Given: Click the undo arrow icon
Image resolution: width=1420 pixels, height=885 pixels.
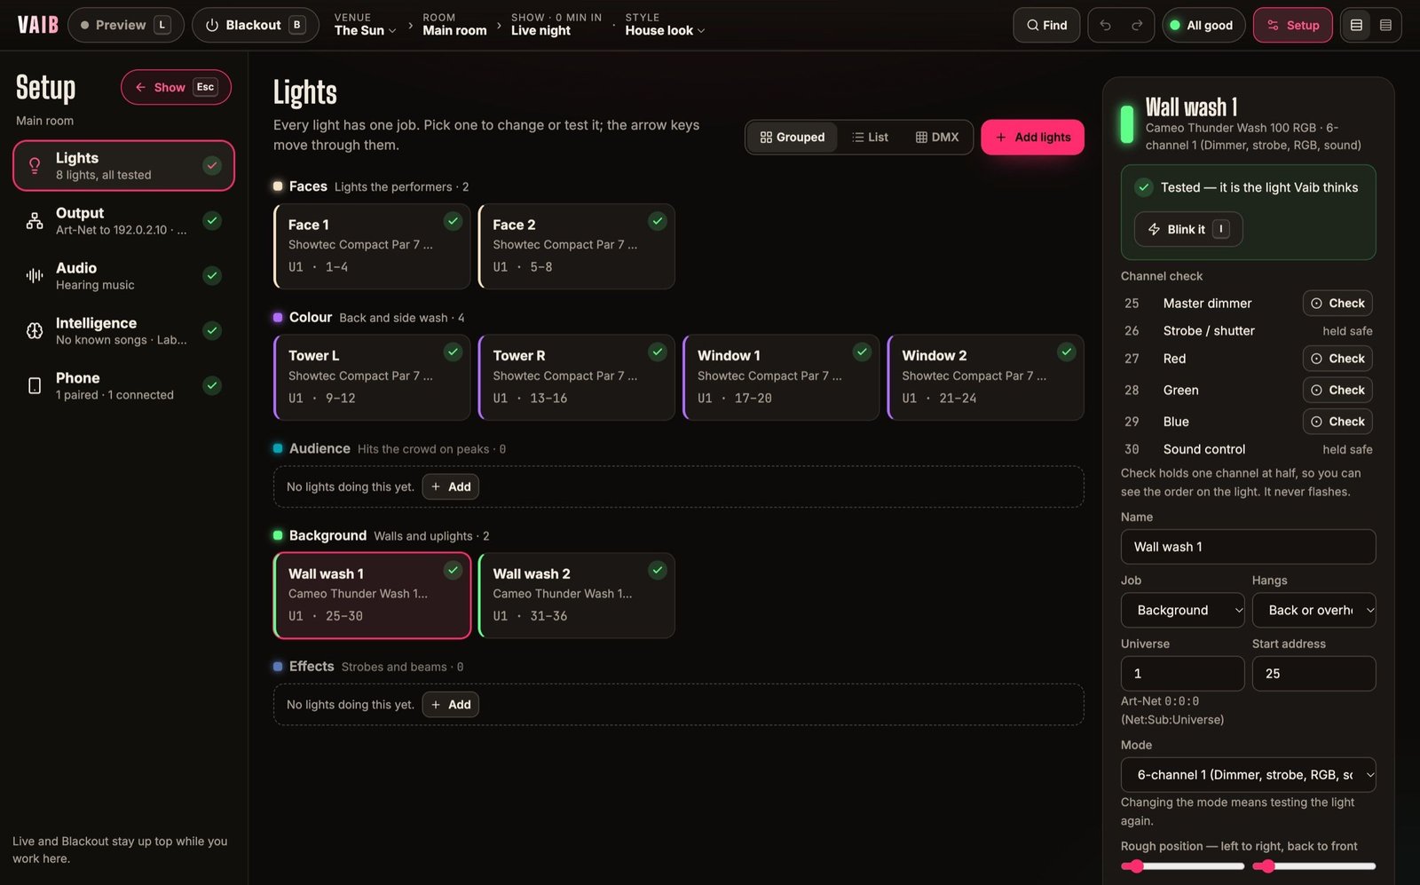Looking at the screenshot, I should click(x=1105, y=25).
